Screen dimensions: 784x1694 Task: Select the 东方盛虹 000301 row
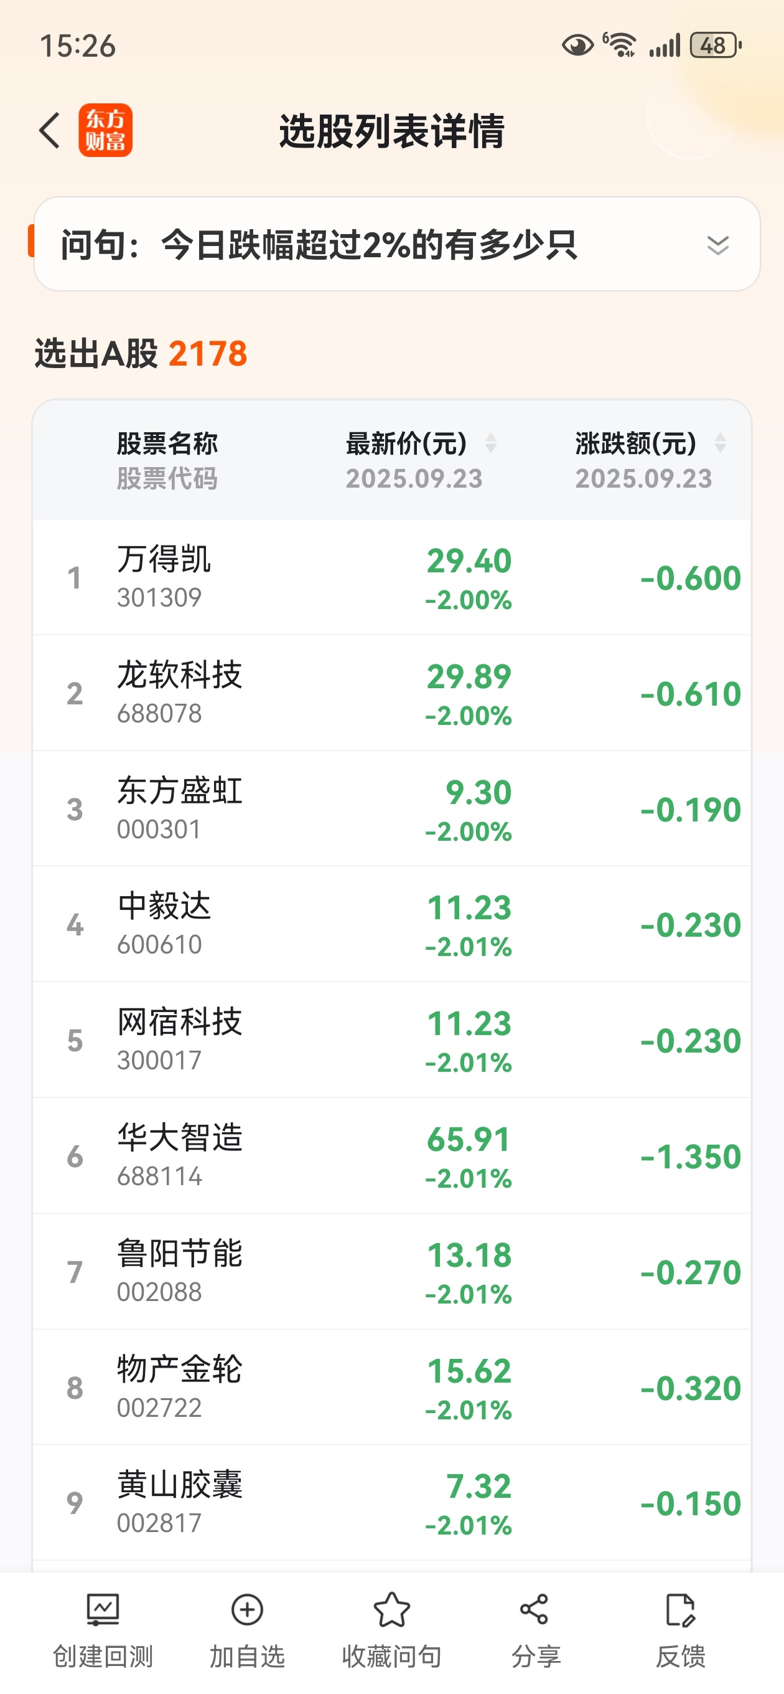click(391, 810)
